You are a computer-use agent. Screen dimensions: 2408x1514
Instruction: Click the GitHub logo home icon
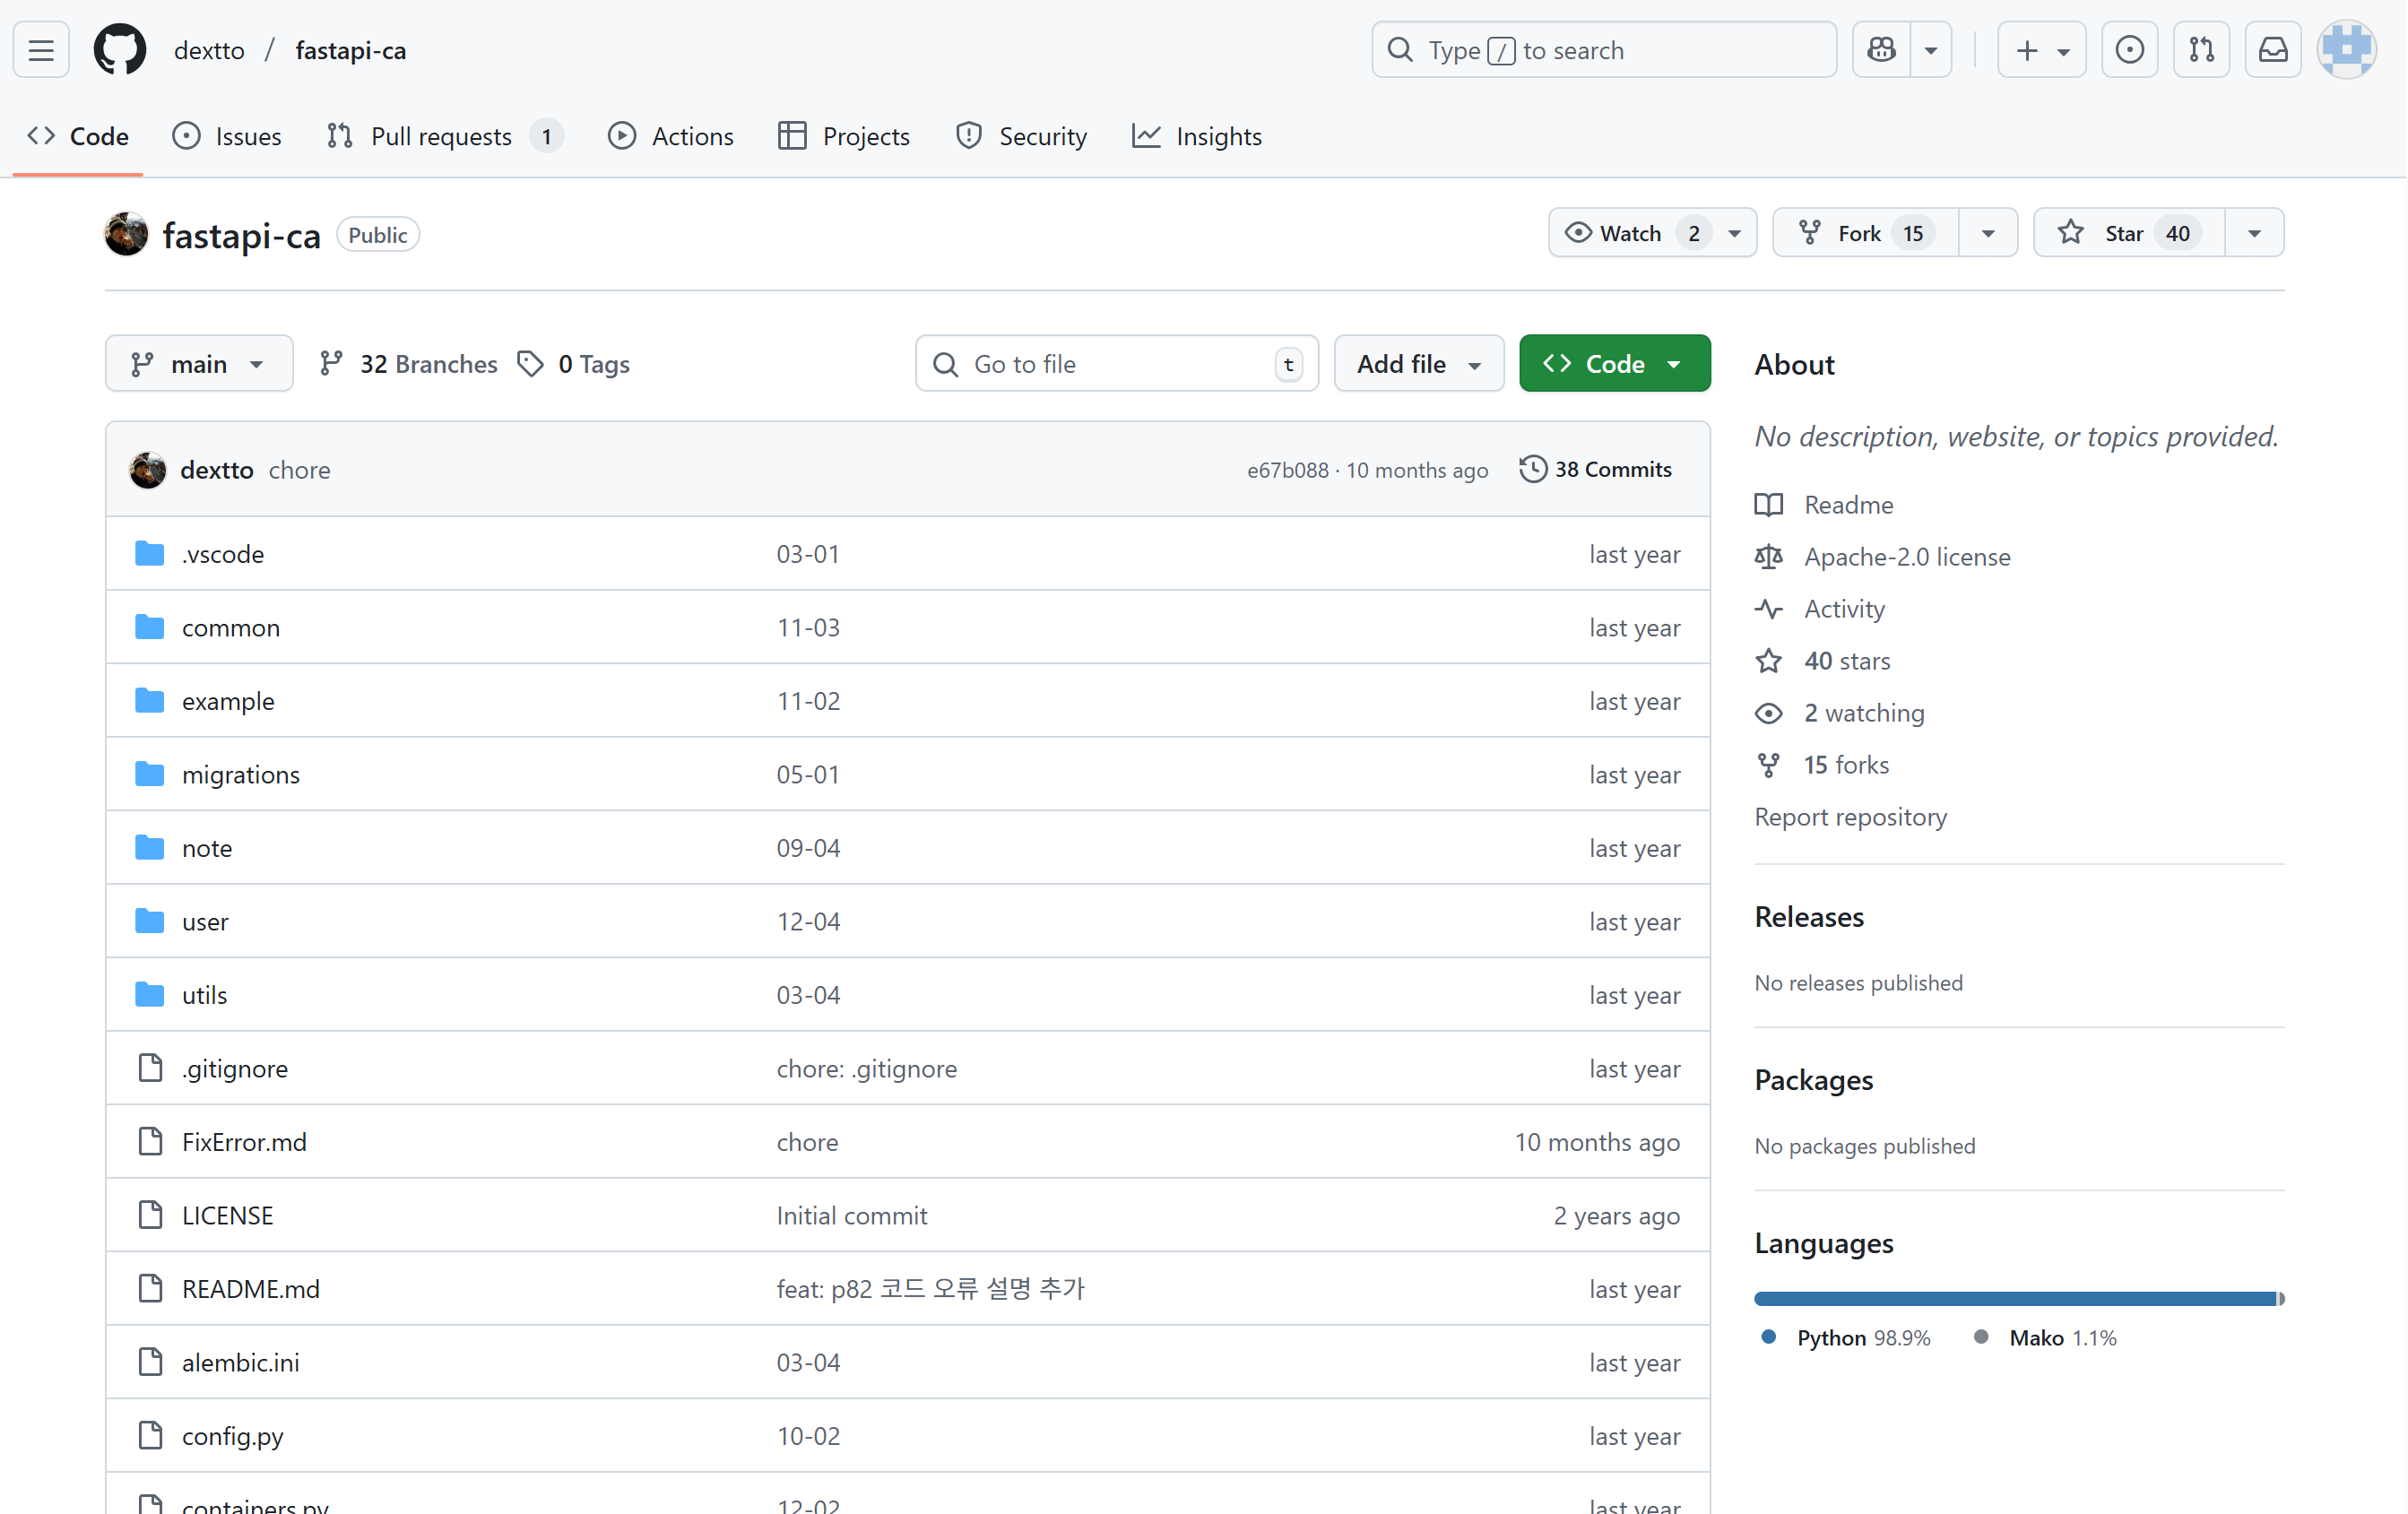[120, 50]
